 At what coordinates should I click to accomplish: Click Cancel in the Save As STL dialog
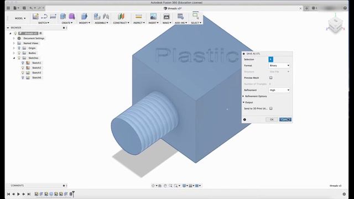pos(285,119)
